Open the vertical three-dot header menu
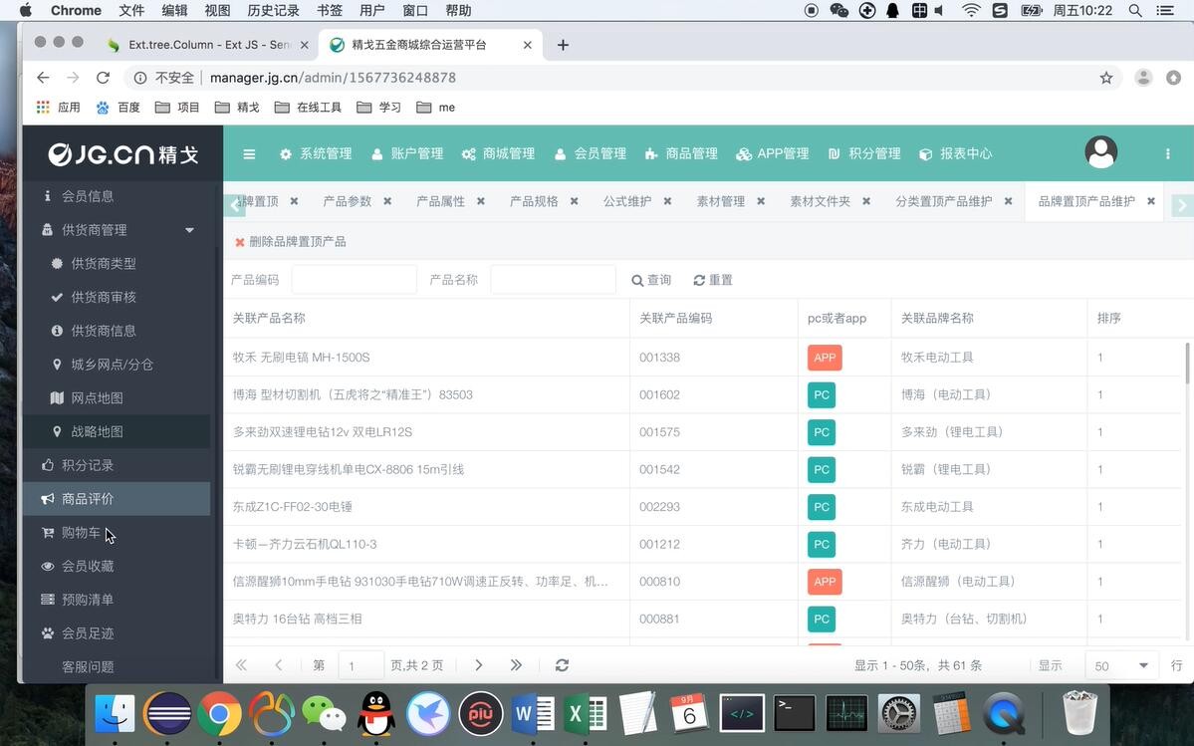The width and height of the screenshot is (1194, 746). 1167,153
